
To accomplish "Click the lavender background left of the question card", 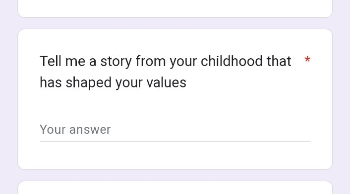I will [x=9, y=99].
